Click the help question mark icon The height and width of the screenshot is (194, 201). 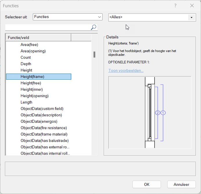click(175, 6)
